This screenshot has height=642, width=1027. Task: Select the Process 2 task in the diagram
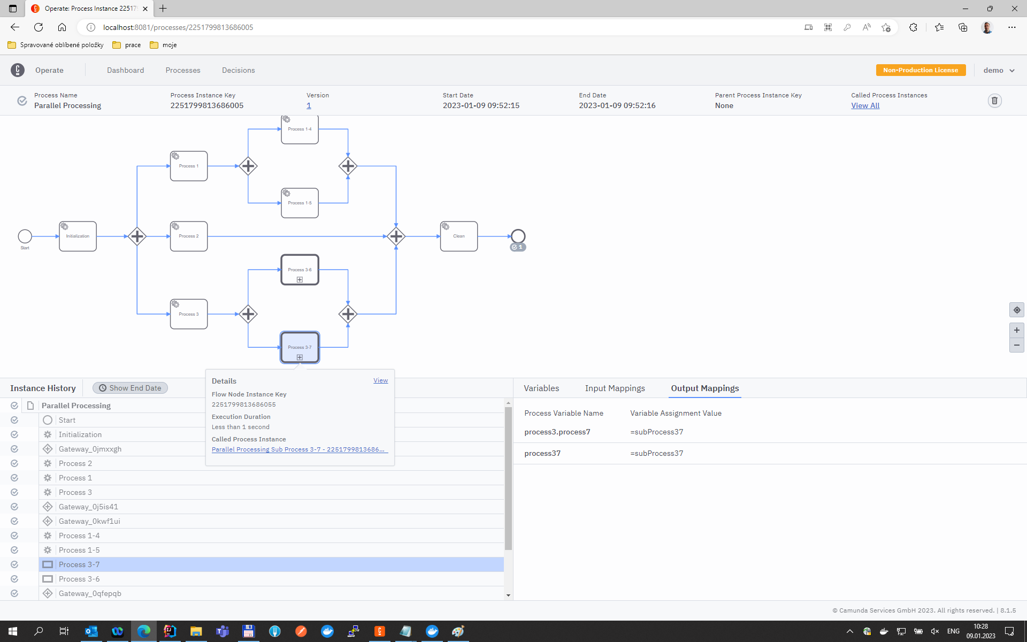[x=188, y=235]
